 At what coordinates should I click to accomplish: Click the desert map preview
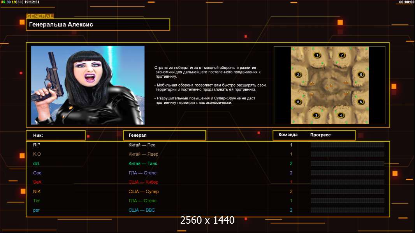pyautogui.click(x=329, y=85)
